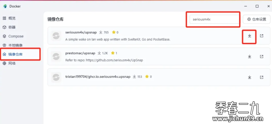The height and width of the screenshot is (124, 272).
Task: Click the Docker app logo icon
Action: 5,6
